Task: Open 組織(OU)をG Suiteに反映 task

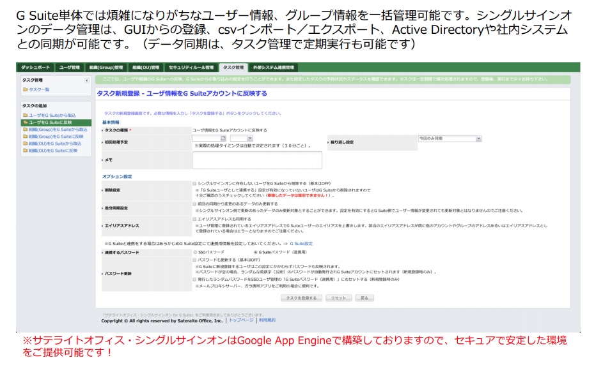Action: click(x=53, y=151)
